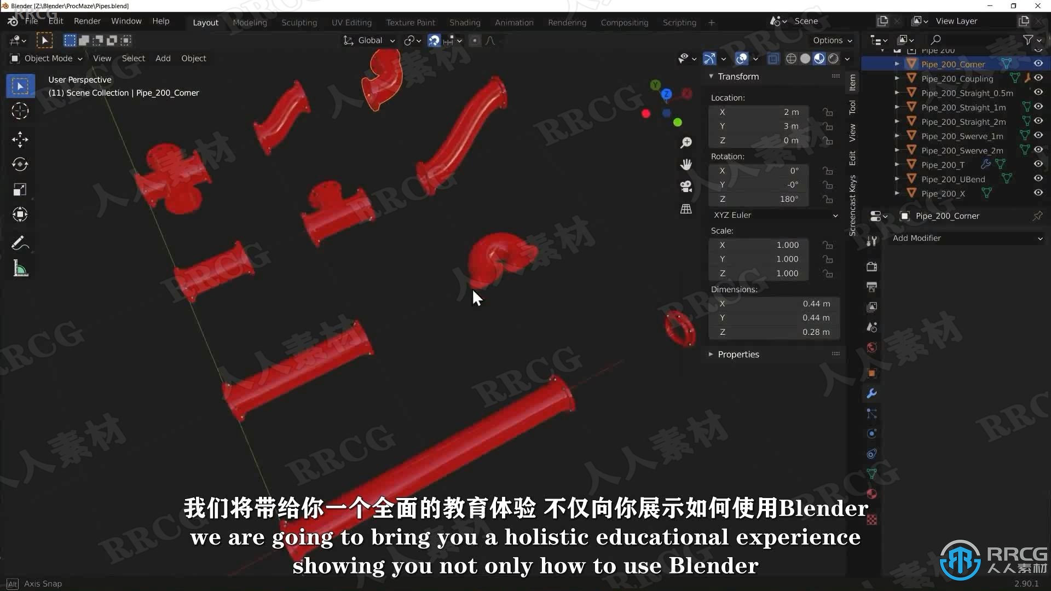Open the viewport View menu
Viewport: 1051px width, 591px height.
(x=102, y=59)
